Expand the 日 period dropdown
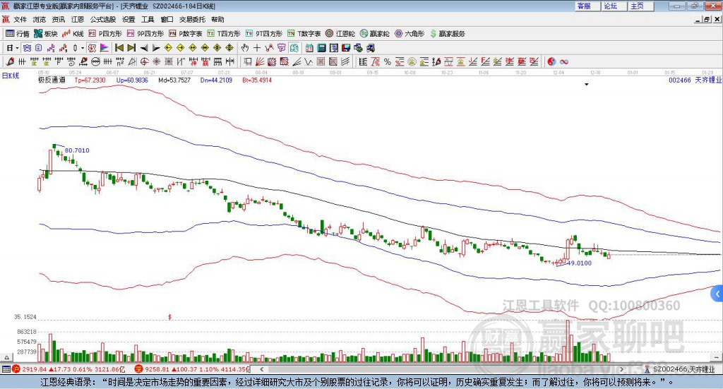723x389 pixels. tap(17, 48)
